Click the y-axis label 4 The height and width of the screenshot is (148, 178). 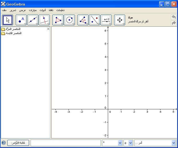pyautogui.click(x=105, y=57)
